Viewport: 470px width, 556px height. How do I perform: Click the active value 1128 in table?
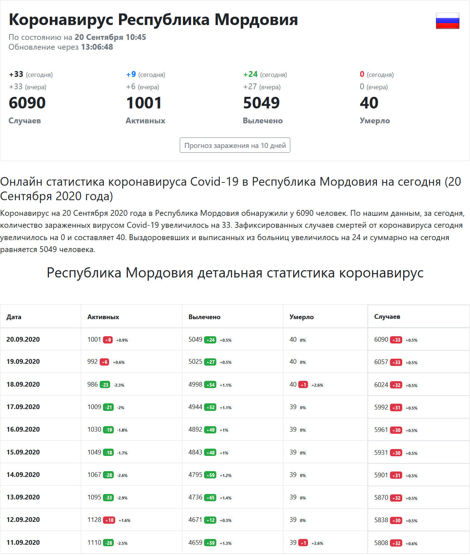tap(94, 519)
